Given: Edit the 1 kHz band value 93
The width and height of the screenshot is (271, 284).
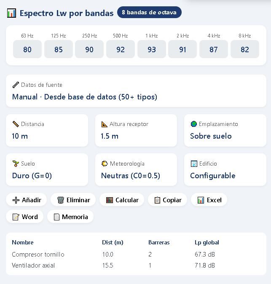Looking at the screenshot, I should 152,49.
